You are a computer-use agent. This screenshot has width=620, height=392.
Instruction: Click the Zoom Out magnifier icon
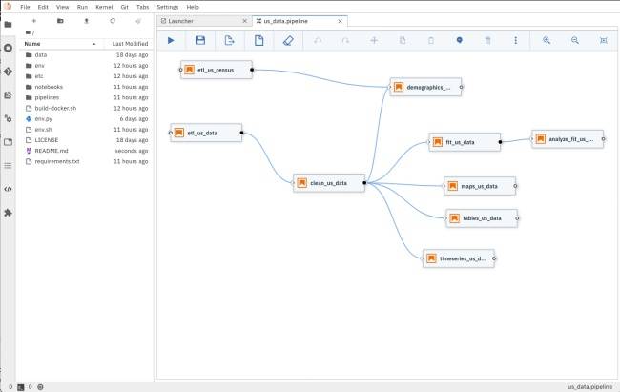click(x=575, y=40)
